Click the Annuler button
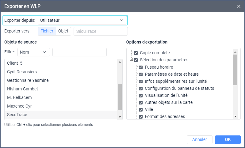Image resolution: width=245 pixels, height=148 pixels. (199, 139)
